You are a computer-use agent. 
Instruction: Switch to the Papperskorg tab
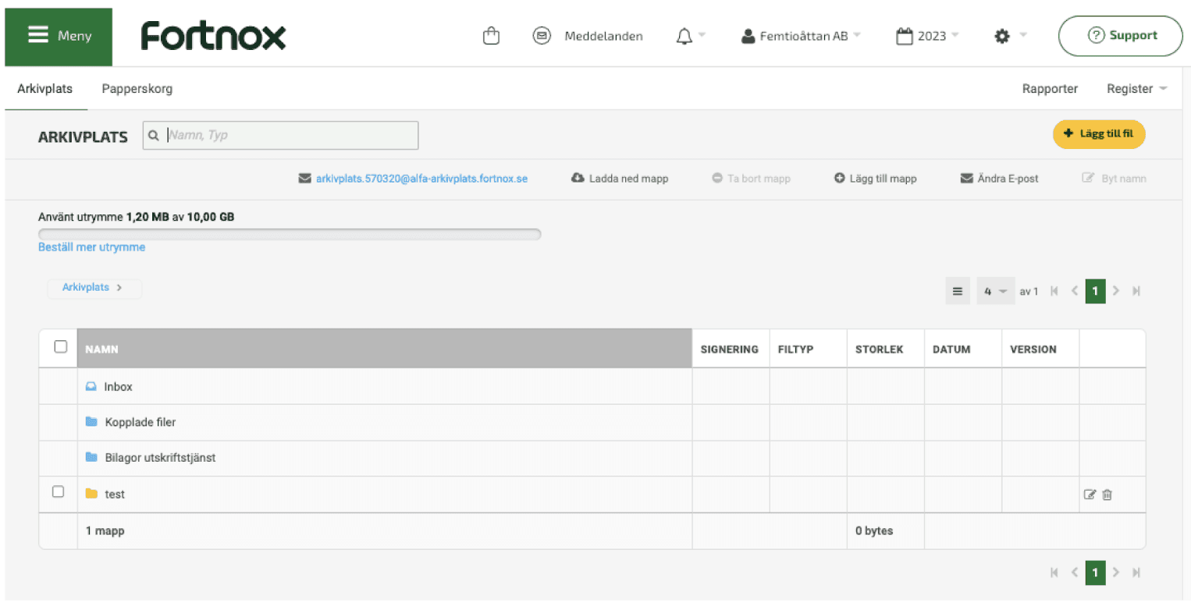tap(137, 89)
